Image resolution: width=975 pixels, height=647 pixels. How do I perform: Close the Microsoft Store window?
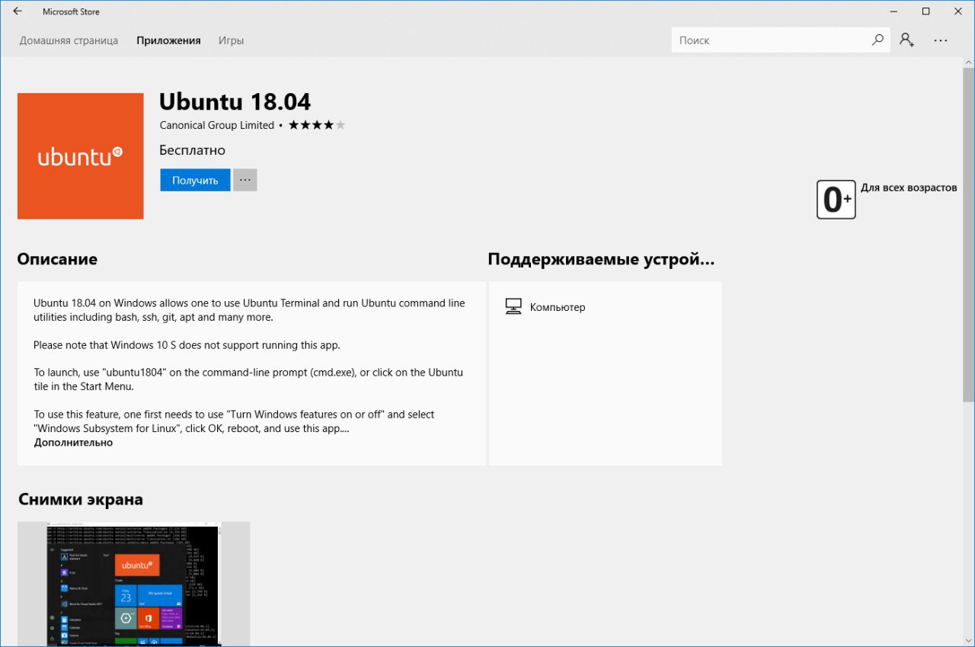959,11
